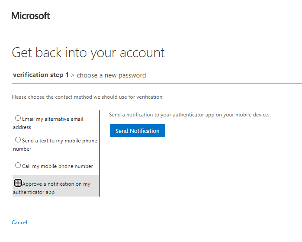Select the email alternative address radio button
The height and width of the screenshot is (242, 302).
click(x=18, y=118)
